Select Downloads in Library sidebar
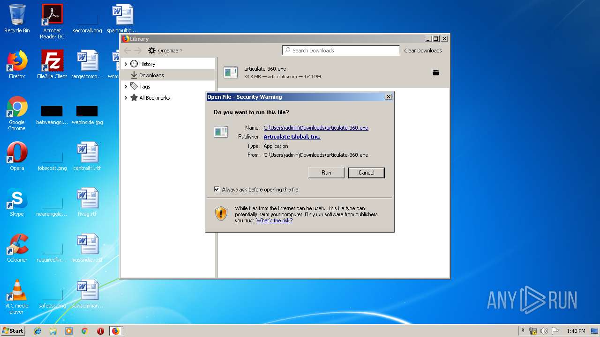 click(x=168, y=75)
